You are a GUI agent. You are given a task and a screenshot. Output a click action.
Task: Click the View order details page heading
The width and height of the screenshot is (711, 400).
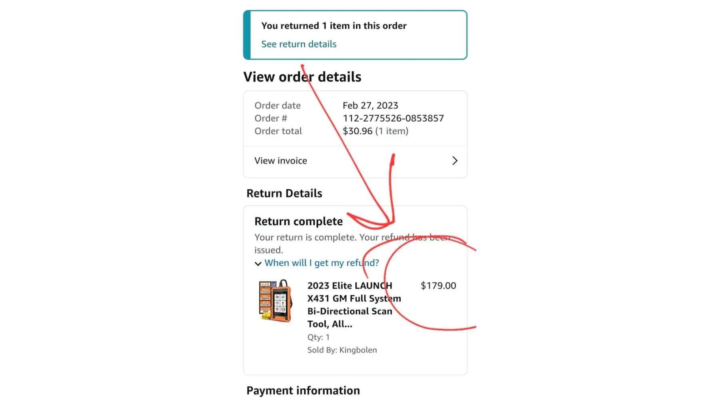(x=302, y=77)
